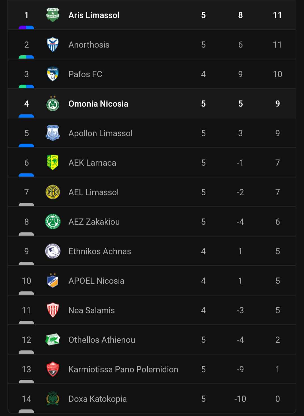Viewport: 304px width, 416px height.
Task: Click the AEL Limassol round badge
Action: (53, 192)
